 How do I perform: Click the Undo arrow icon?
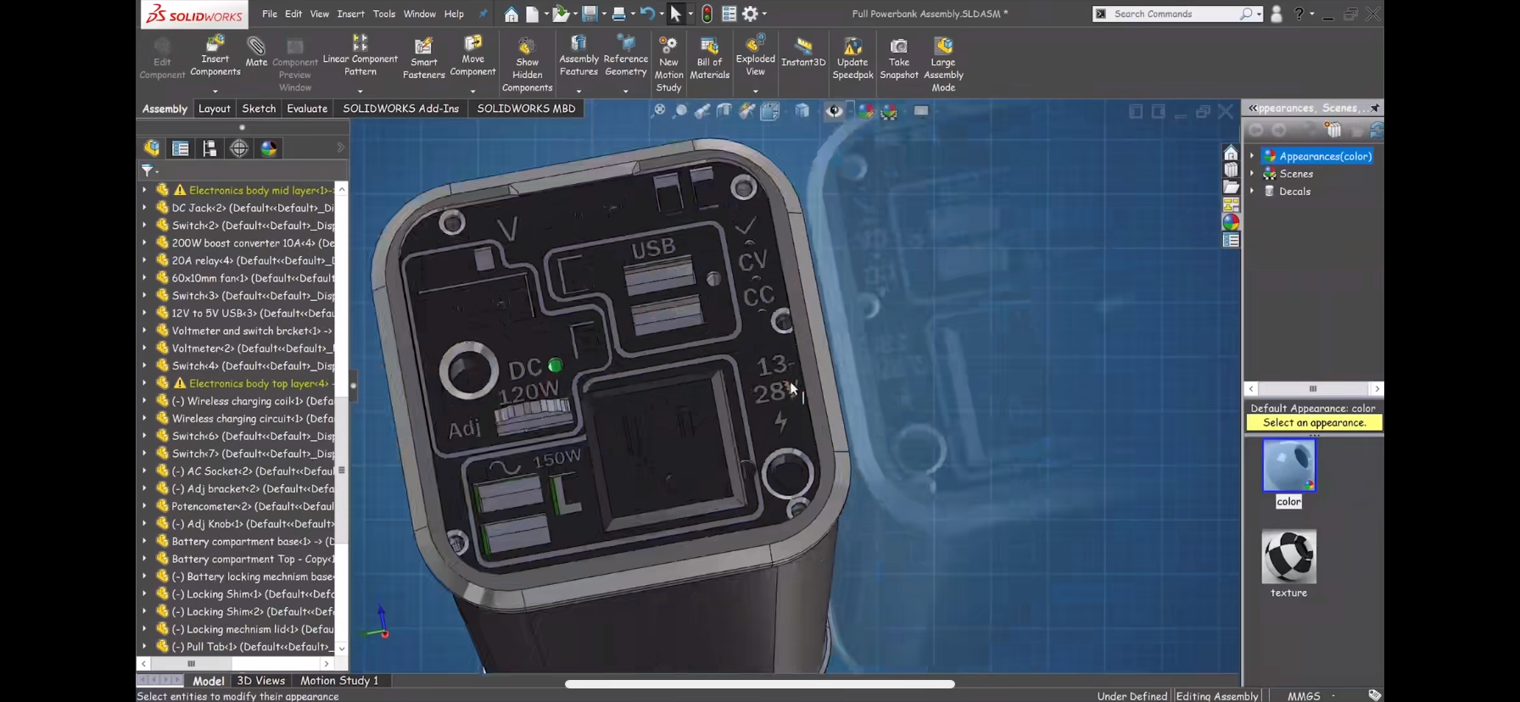647,14
